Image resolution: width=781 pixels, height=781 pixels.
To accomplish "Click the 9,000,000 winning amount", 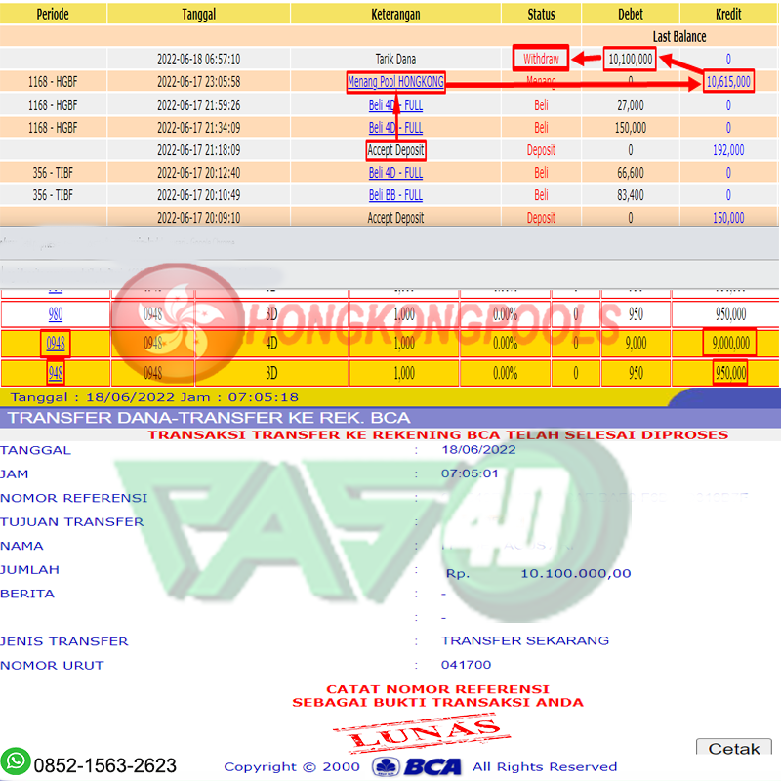I will 730,344.
